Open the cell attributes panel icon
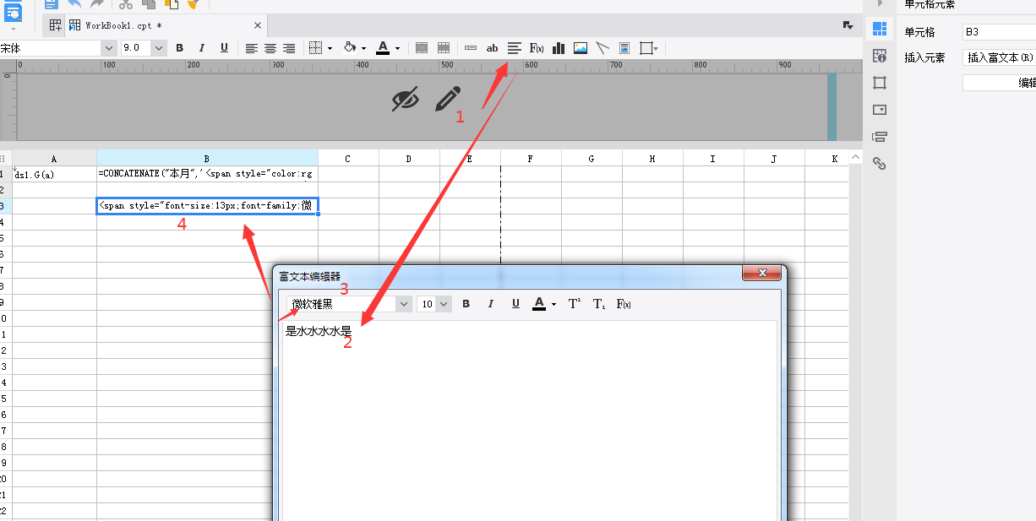The image size is (1036, 521). (x=880, y=57)
